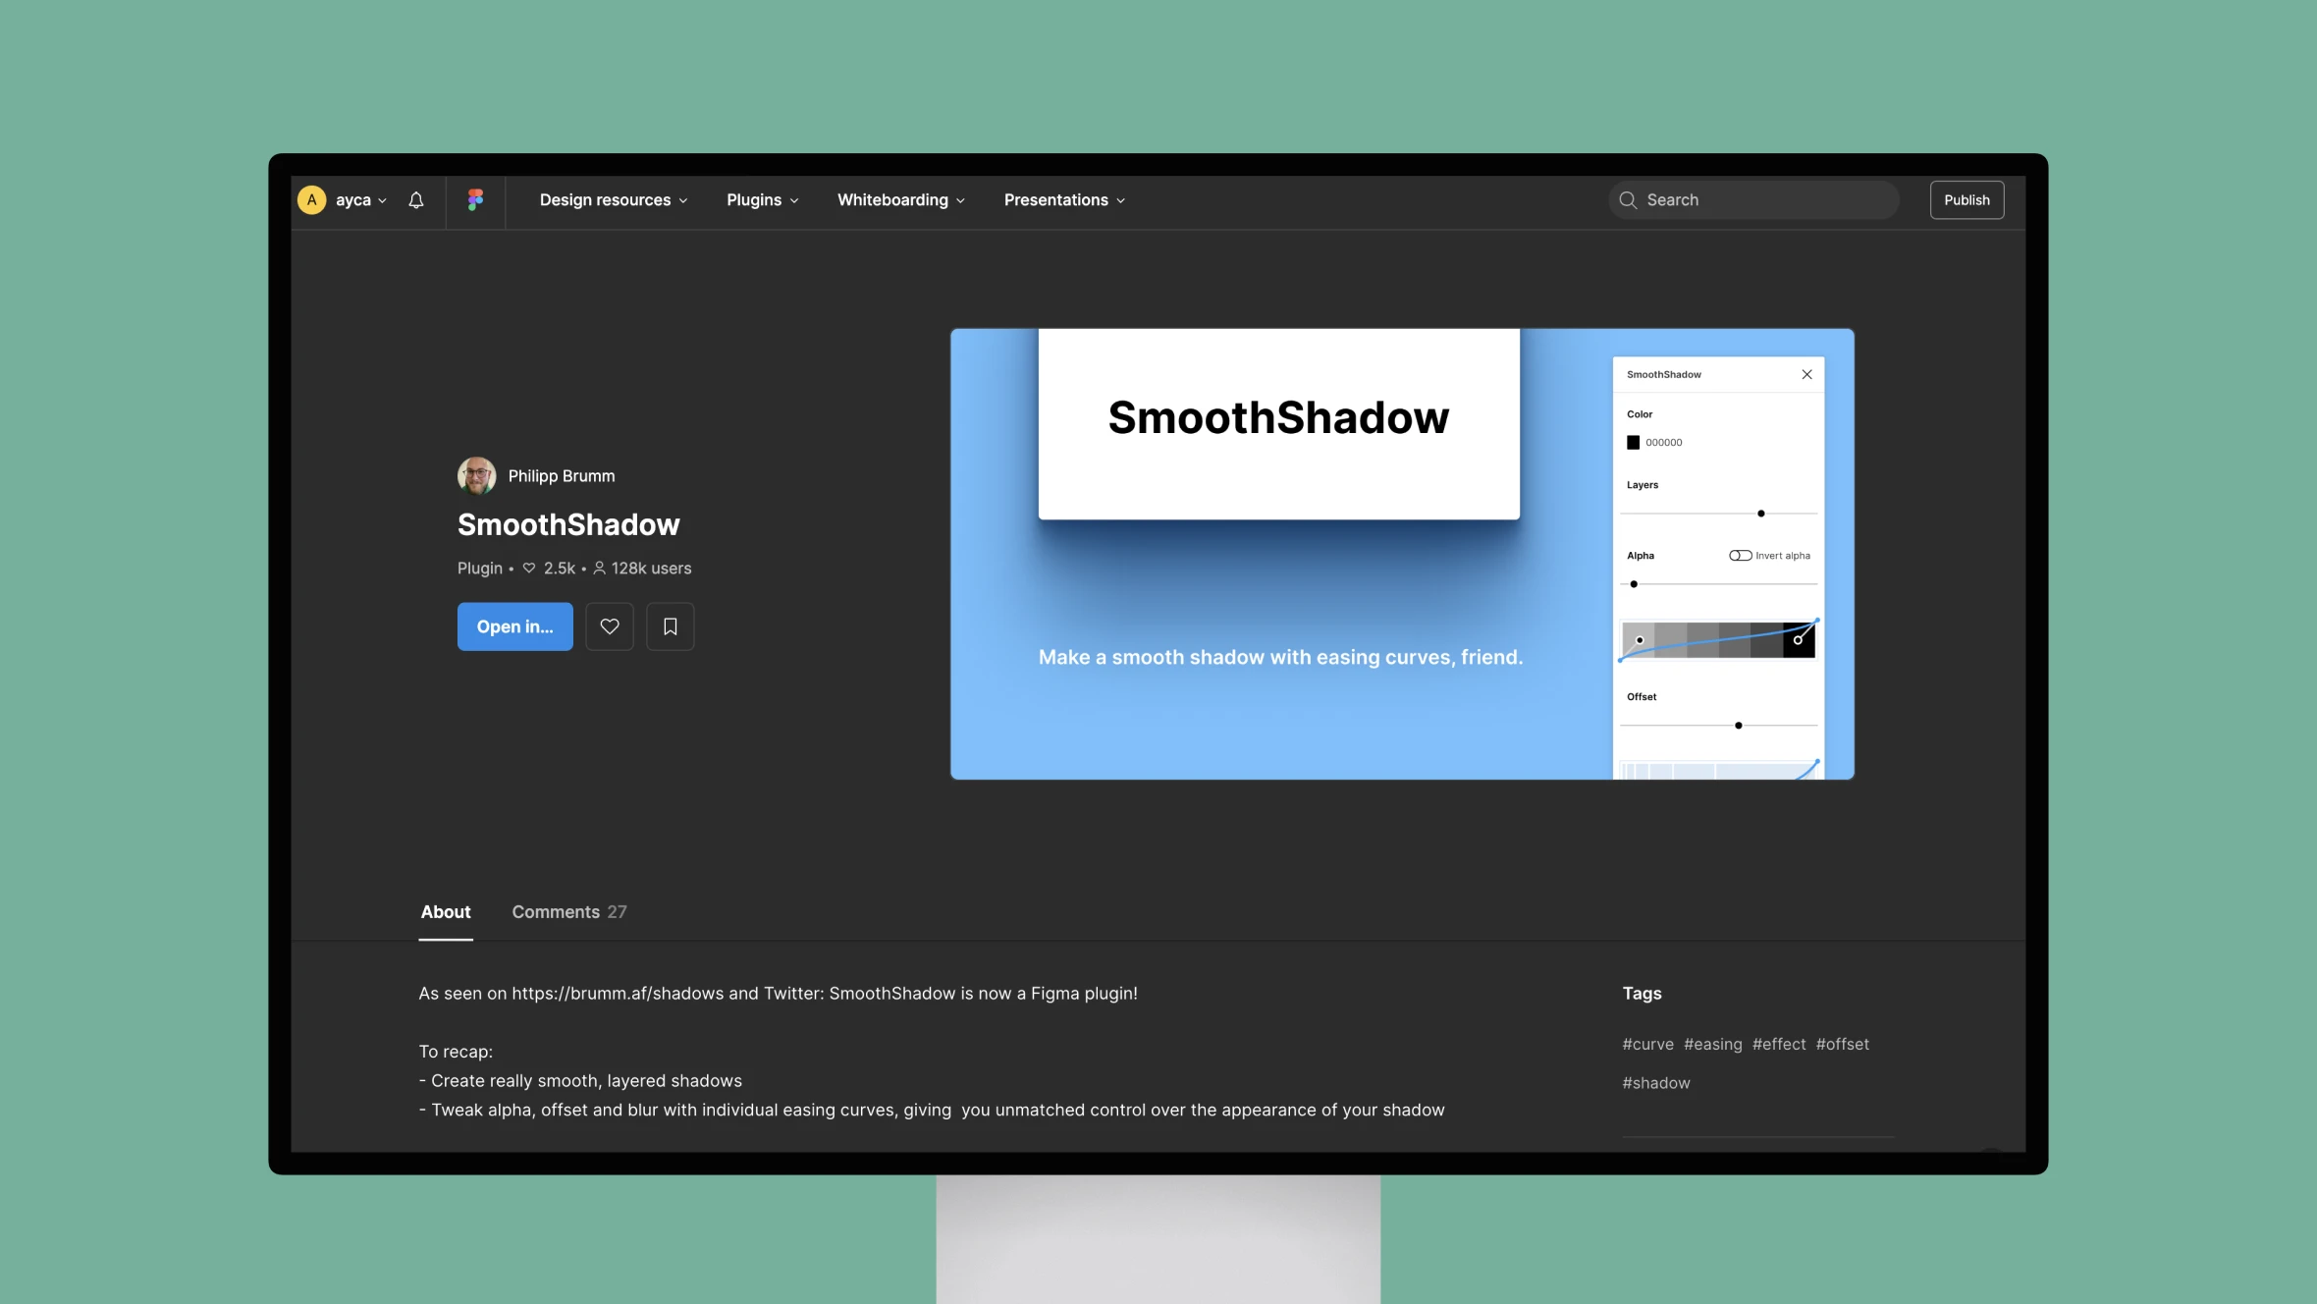Click the Open in... button
The height and width of the screenshot is (1304, 2317).
click(514, 625)
